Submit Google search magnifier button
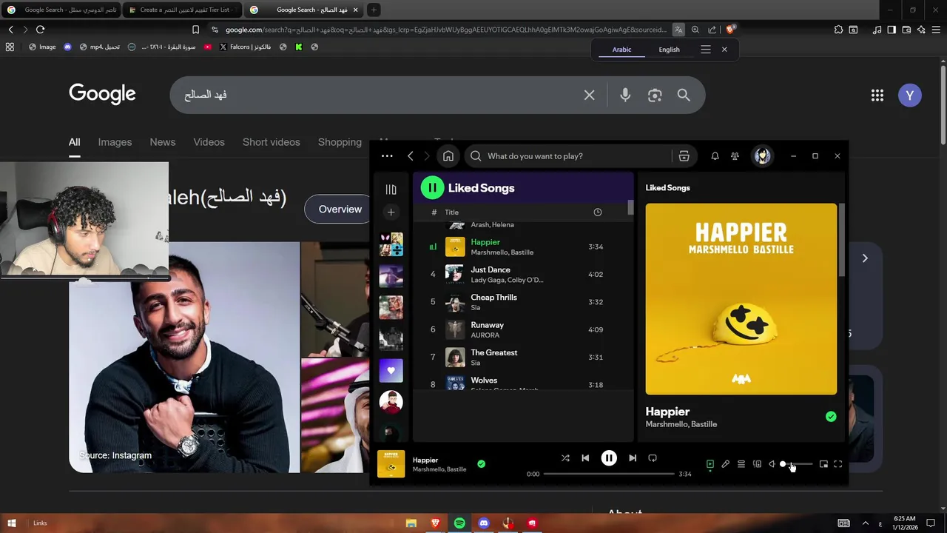This screenshot has height=533, width=947. click(684, 95)
